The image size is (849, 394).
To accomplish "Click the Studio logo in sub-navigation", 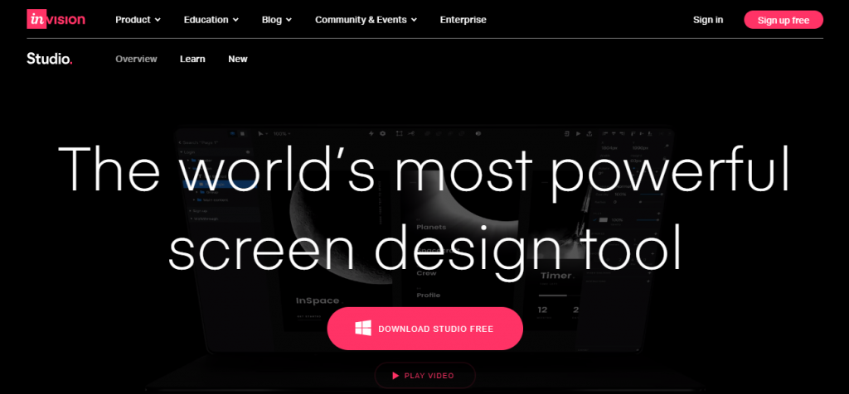I will pyautogui.click(x=49, y=59).
